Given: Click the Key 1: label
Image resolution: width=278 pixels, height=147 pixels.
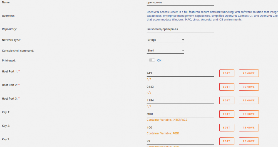Looking at the screenshot, I should tap(6, 112).
